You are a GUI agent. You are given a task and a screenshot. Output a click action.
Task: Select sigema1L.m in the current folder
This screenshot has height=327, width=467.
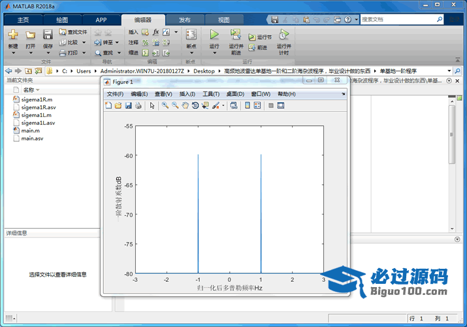pos(36,114)
